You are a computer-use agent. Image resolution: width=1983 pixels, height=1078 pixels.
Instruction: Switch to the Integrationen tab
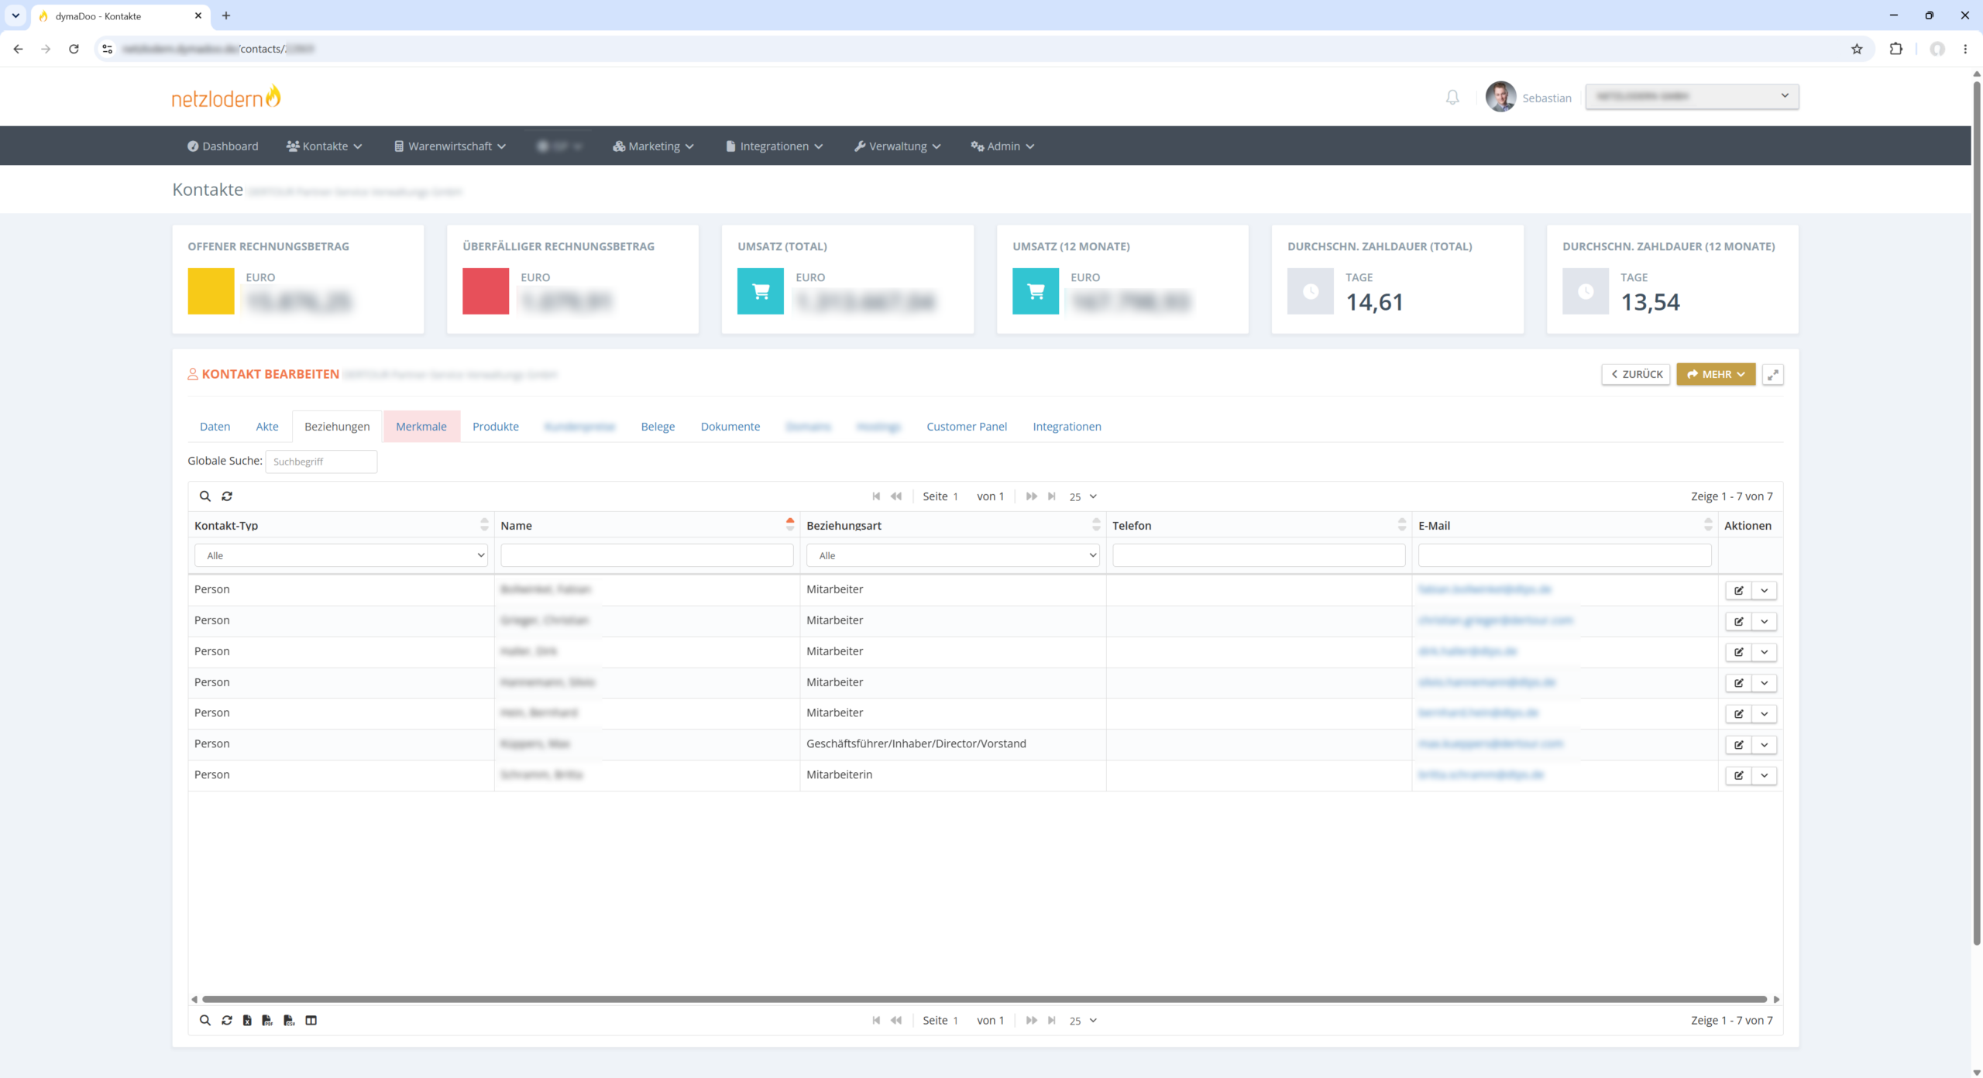(1067, 427)
